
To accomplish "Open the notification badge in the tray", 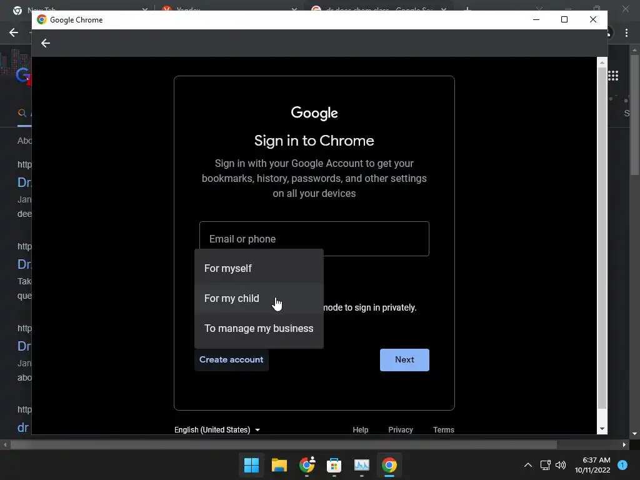I will (x=622, y=465).
